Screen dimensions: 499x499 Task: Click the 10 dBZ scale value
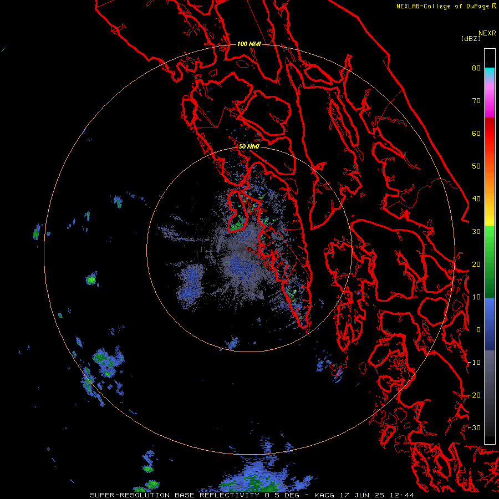pyautogui.click(x=476, y=297)
